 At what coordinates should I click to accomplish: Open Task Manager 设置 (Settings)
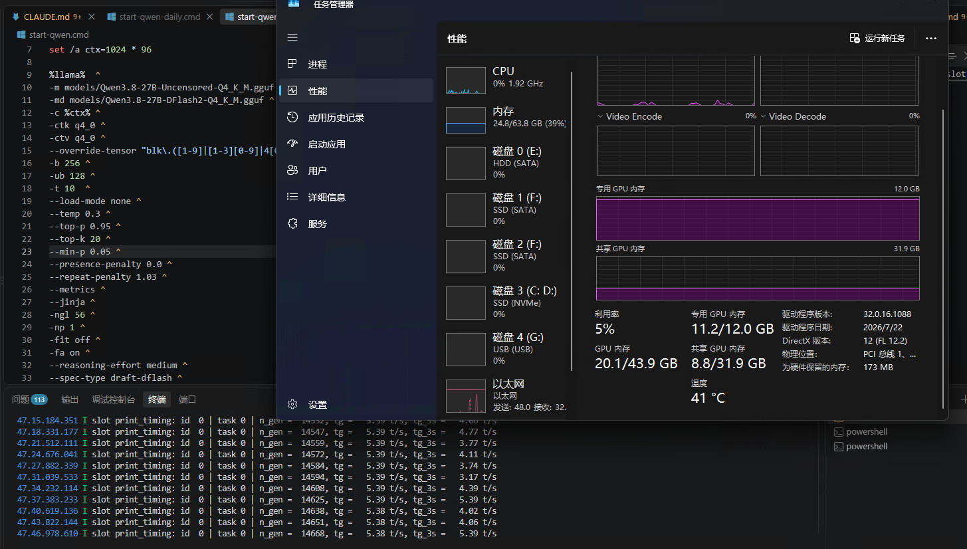356,405
